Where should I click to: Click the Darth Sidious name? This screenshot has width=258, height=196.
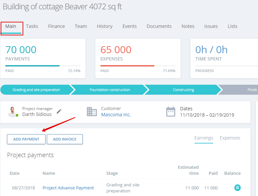[37, 114]
